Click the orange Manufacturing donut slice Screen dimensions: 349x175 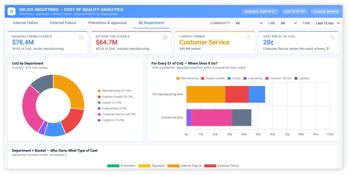coord(71,90)
